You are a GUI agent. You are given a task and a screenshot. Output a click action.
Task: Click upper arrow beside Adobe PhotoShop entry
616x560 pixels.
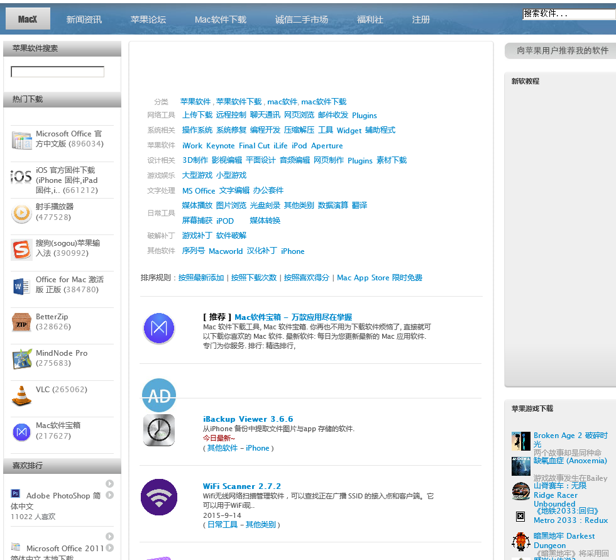(109, 483)
